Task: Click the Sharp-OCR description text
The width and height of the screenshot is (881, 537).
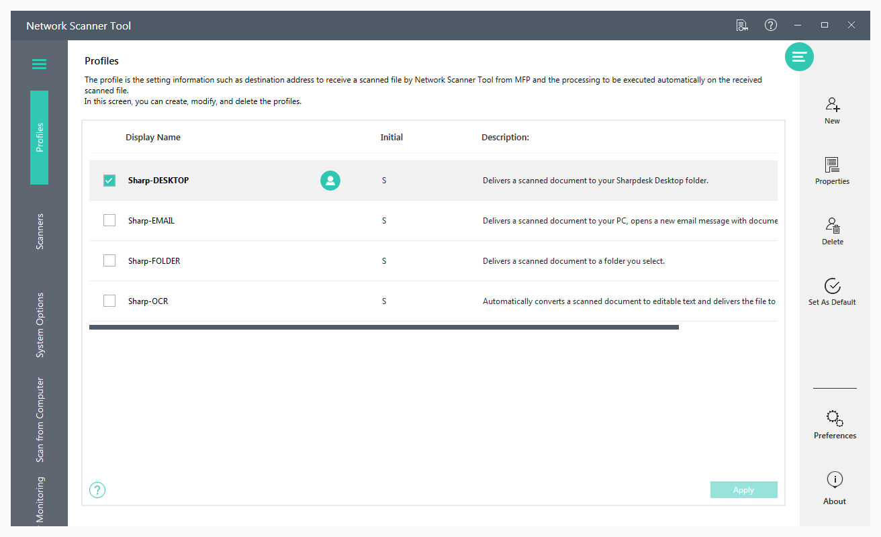Action: [629, 301]
